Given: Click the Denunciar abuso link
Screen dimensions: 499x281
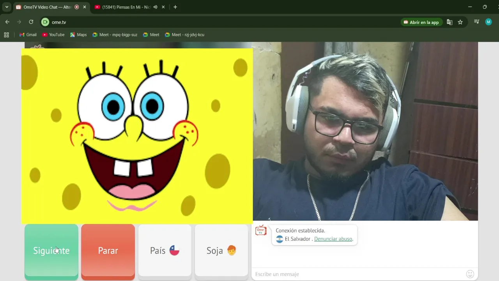Looking at the screenshot, I should tap(333, 239).
